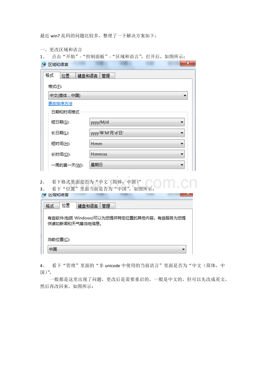Click the 短日期(S): label

pos(60,122)
